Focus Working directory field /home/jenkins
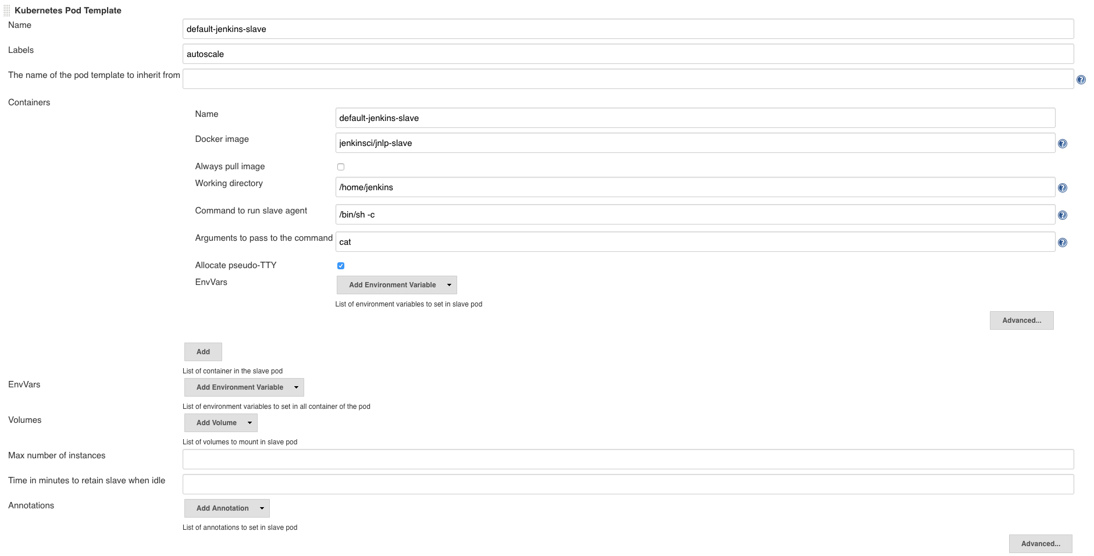This screenshot has width=1094, height=556. pos(695,187)
